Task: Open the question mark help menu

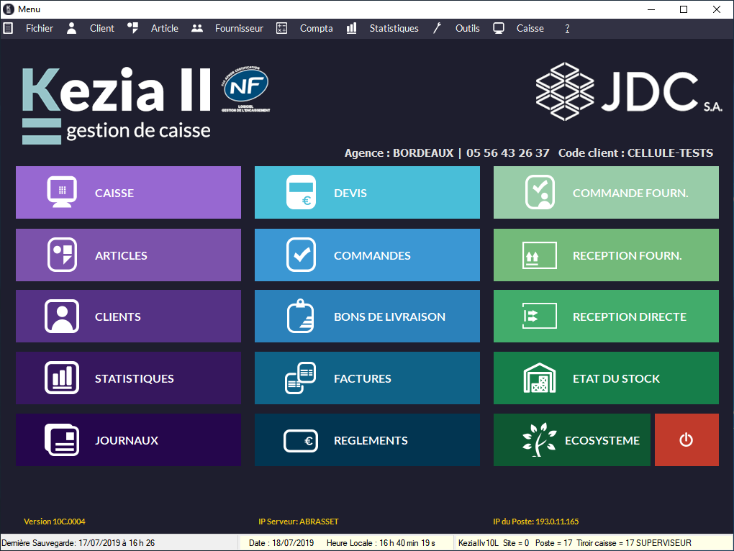Action: (x=567, y=28)
